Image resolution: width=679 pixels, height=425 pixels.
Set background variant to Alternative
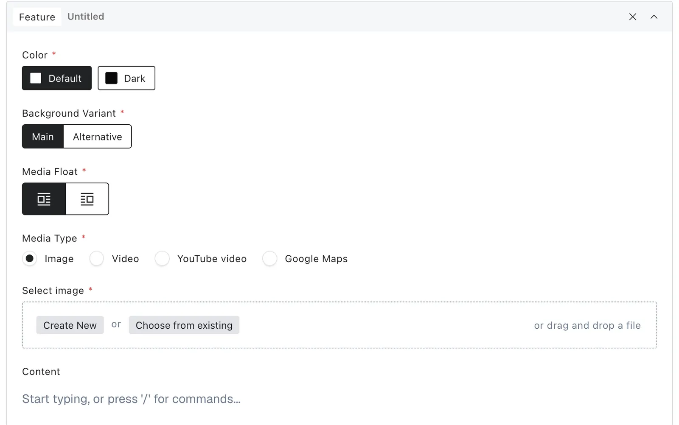[x=98, y=137]
